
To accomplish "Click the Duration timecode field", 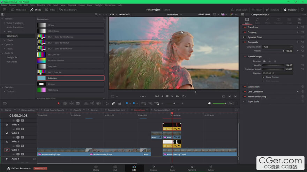I will click(x=278, y=73).
